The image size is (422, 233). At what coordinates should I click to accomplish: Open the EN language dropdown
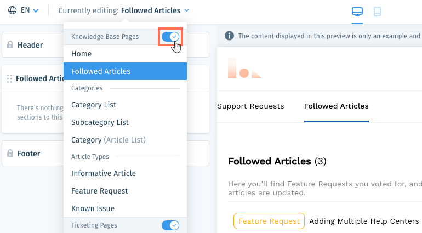tap(30, 10)
